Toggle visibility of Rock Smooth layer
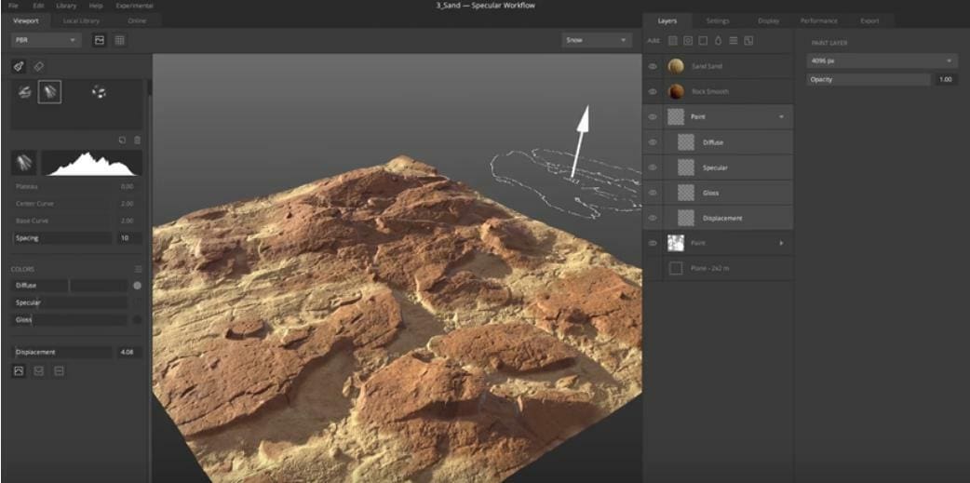The image size is (970, 483). tap(653, 92)
